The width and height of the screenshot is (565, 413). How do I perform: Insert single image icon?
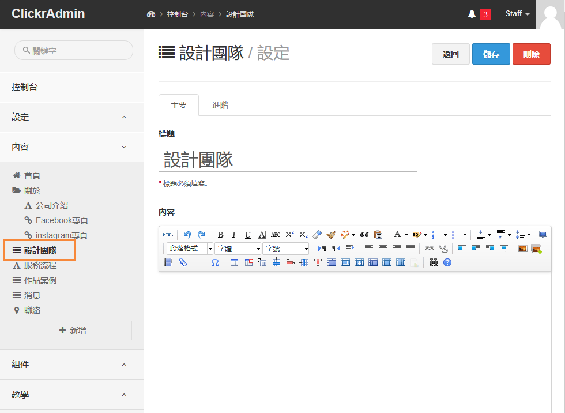(522, 249)
